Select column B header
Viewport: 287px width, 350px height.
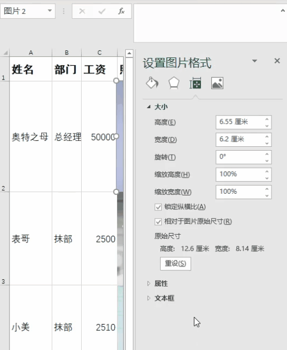pos(66,52)
